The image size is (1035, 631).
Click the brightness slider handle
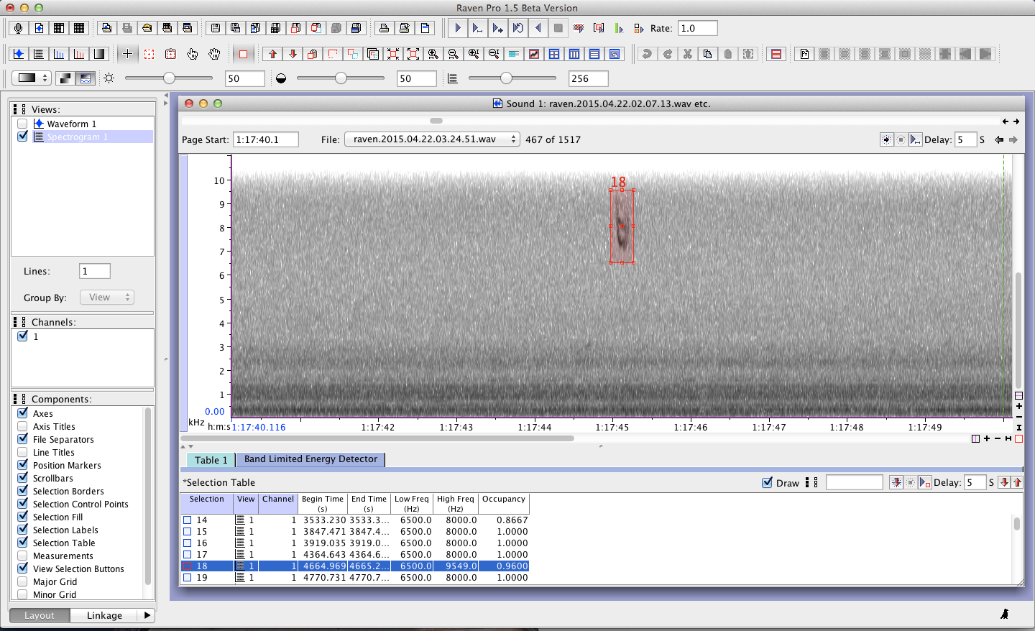click(169, 78)
